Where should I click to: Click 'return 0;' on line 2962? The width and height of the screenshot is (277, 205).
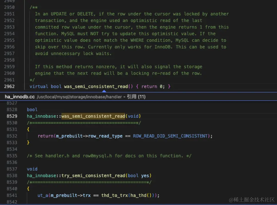153,86
